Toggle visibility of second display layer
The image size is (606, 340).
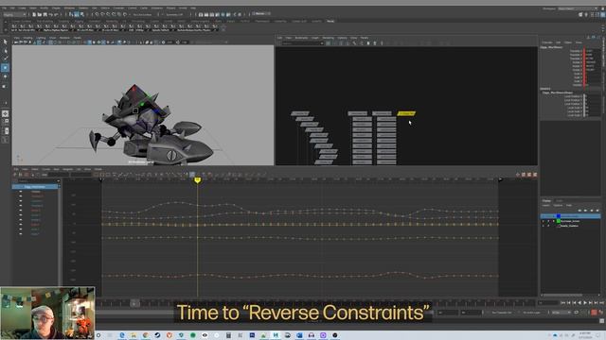click(x=544, y=221)
